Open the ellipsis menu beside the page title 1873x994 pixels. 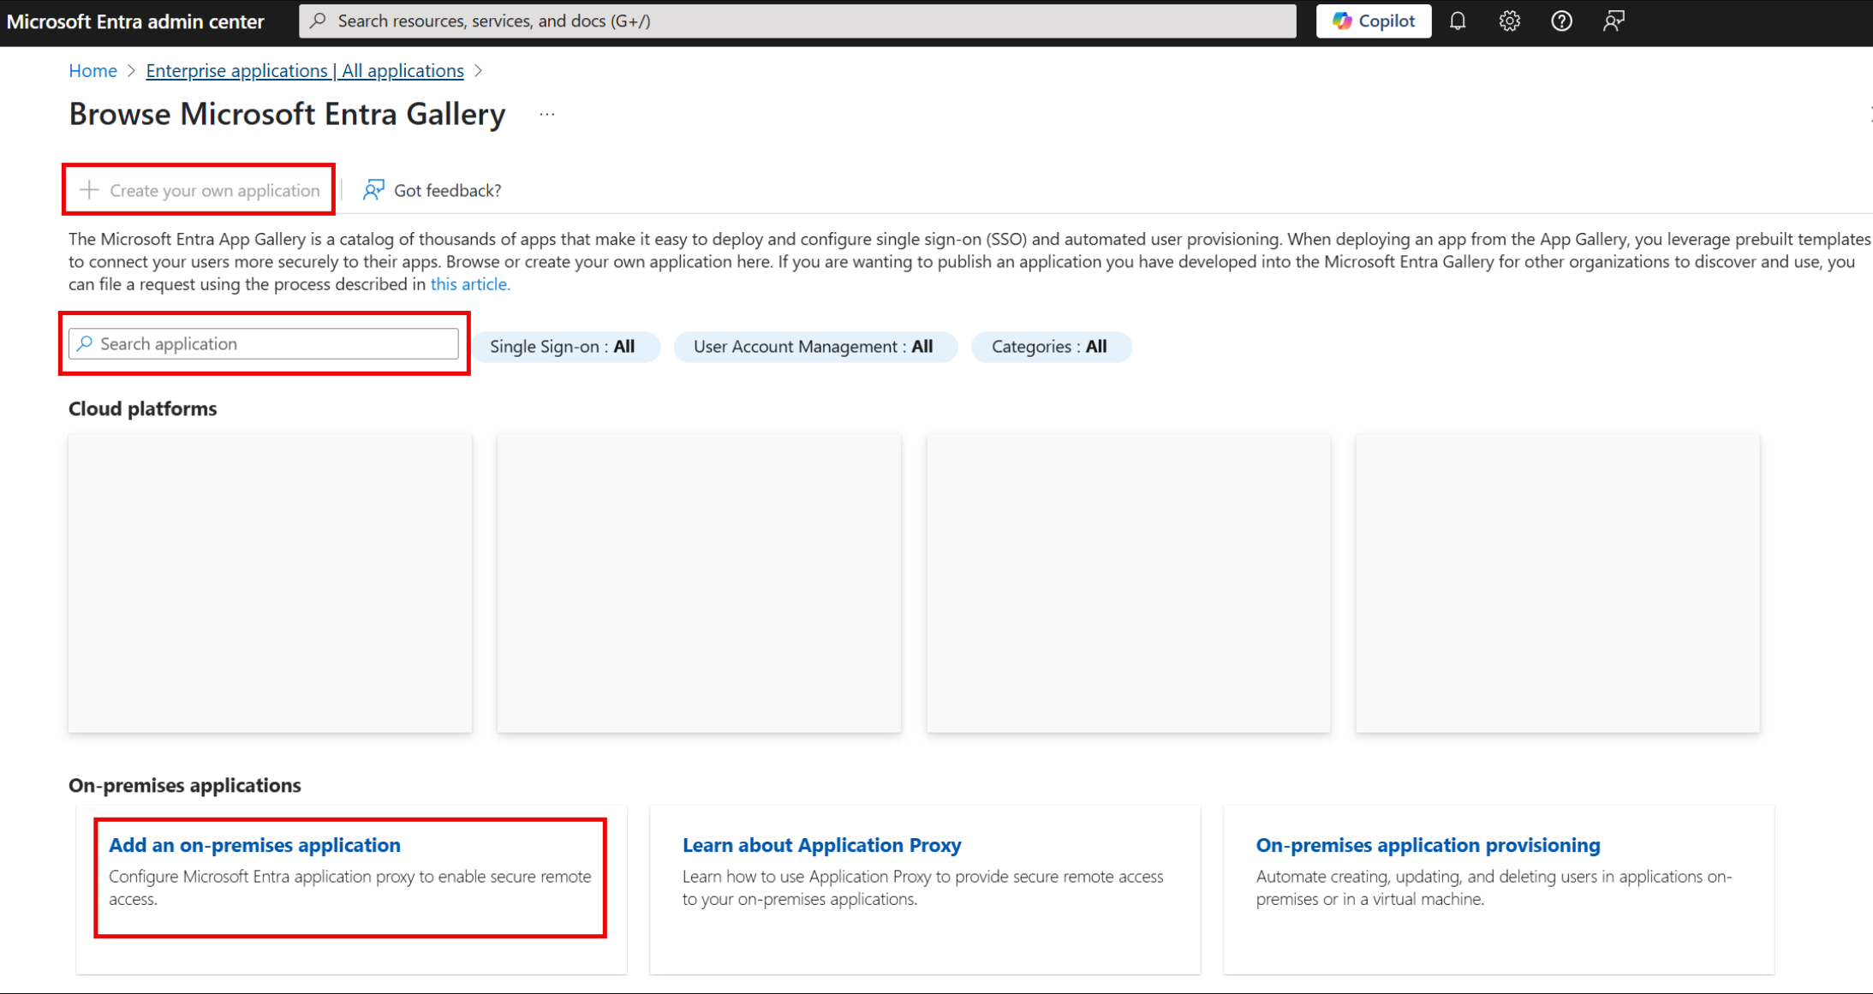(547, 113)
